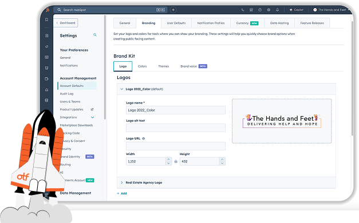Open the Marketing megaphone icon in left rail
The height and width of the screenshot is (223, 359).
[47, 46]
